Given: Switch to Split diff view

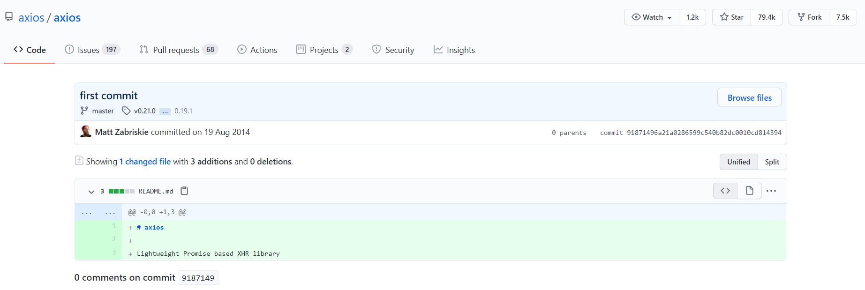Looking at the screenshot, I should tap(772, 162).
